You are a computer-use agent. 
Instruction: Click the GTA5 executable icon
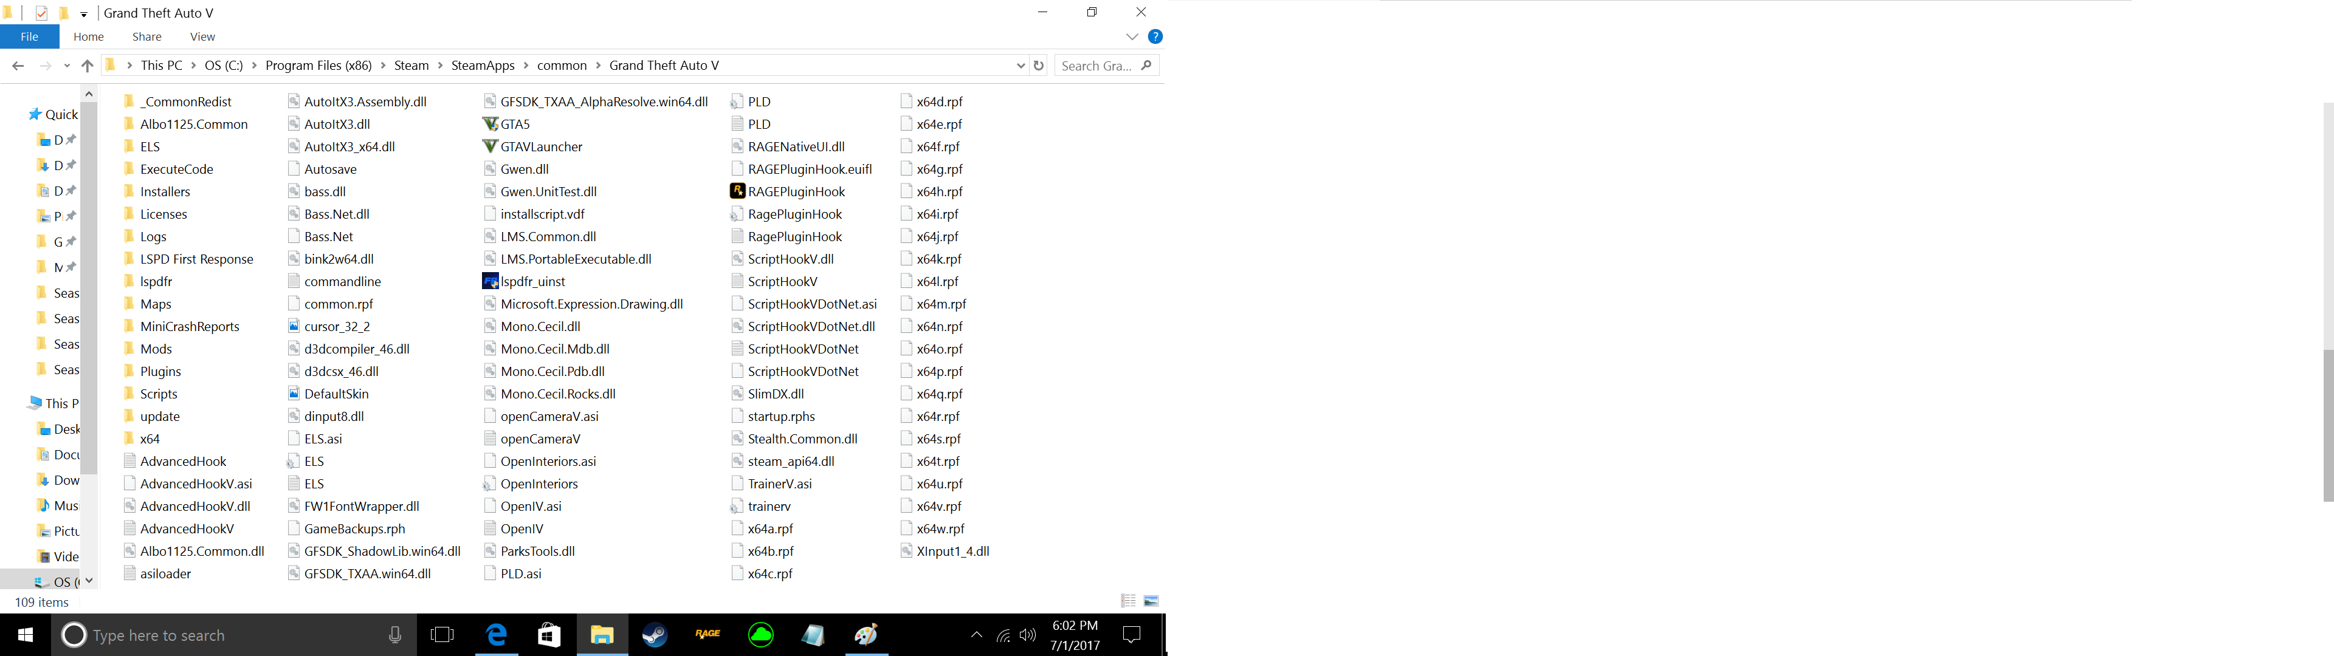pos(490,124)
